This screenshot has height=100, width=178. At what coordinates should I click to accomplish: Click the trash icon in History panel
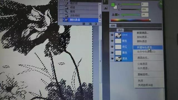coord(96,24)
